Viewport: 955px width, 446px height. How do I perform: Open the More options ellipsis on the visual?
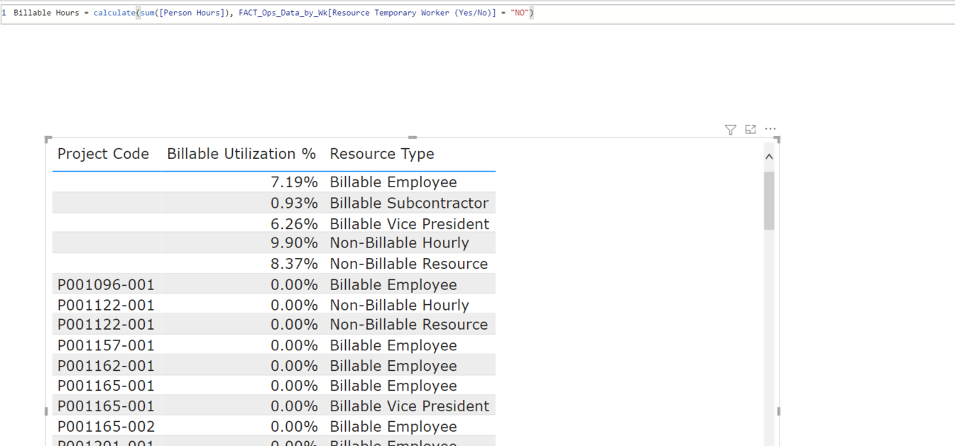click(770, 129)
